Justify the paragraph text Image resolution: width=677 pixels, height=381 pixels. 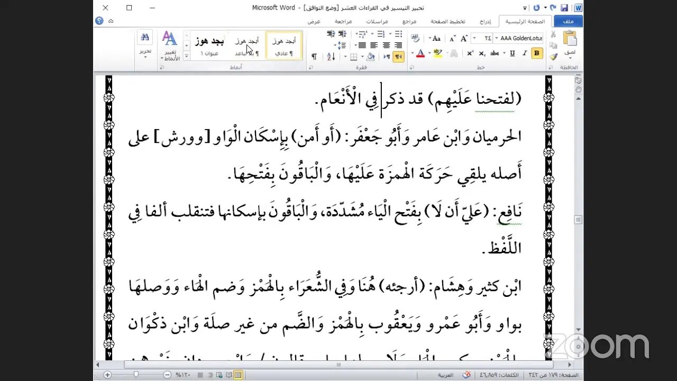click(x=362, y=46)
